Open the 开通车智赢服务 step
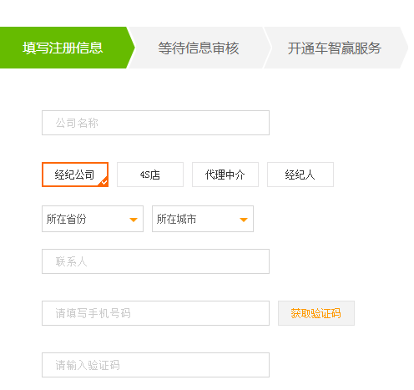The width and height of the screenshot is (414, 390). pyautogui.click(x=334, y=48)
